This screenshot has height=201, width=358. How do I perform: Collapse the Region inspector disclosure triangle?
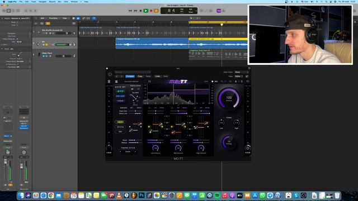(x=2, y=18)
